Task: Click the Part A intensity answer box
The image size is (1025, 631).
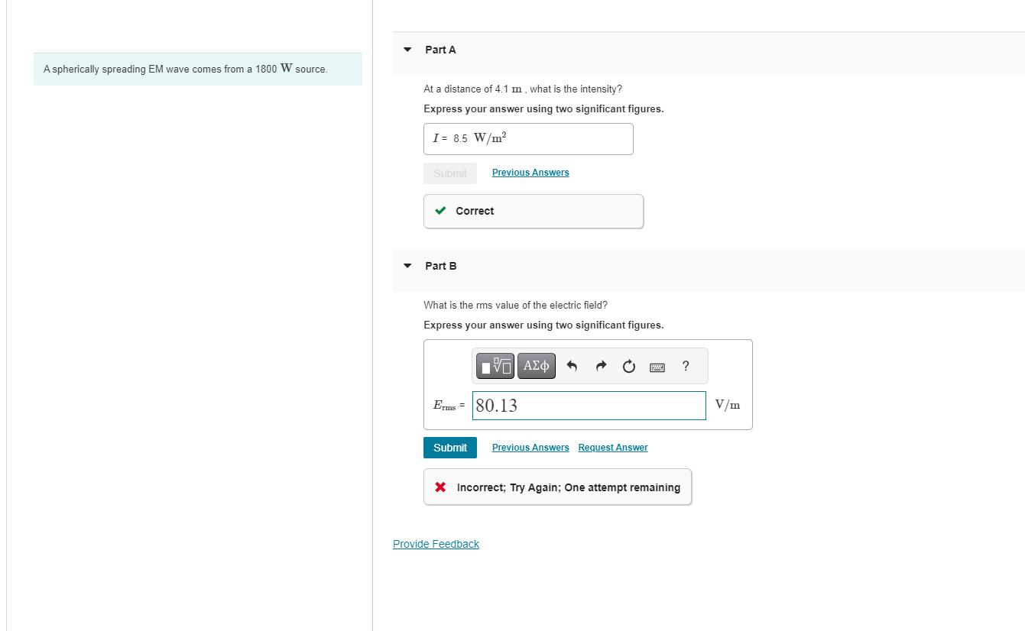Action: click(528, 139)
